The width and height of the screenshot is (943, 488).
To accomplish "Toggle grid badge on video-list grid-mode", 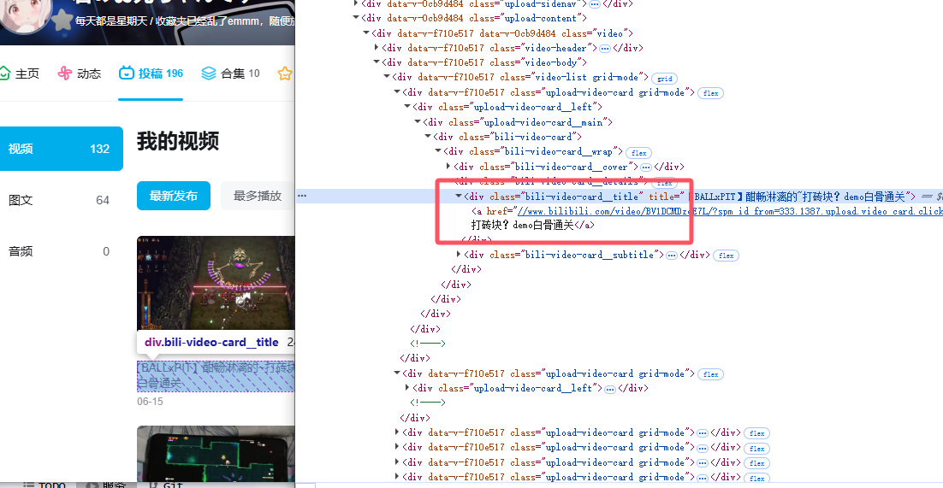I will 665,79.
